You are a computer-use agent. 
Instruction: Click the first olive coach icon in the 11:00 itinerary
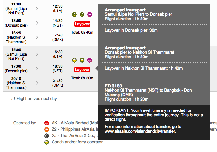[74, 14]
